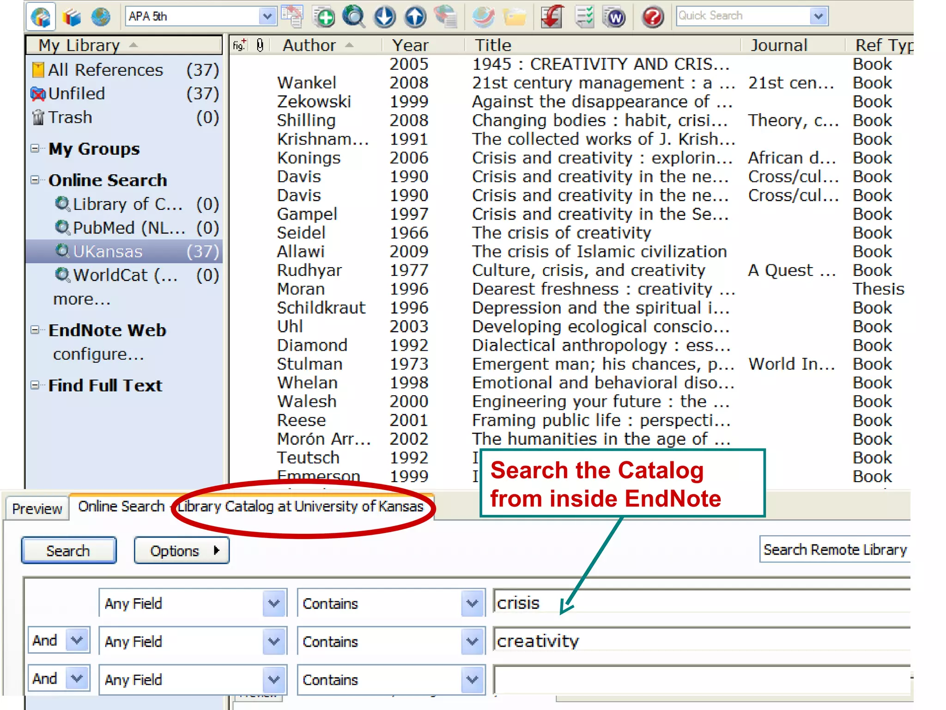The width and height of the screenshot is (946, 710).
Task: Click the Format Bibliography checklist icon
Action: [585, 17]
